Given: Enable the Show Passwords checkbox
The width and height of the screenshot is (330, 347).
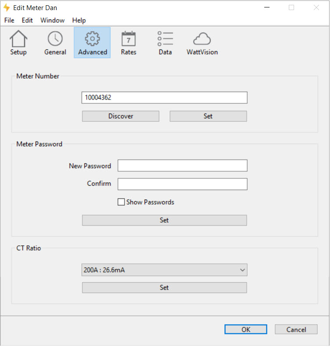Looking at the screenshot, I should (x=121, y=202).
